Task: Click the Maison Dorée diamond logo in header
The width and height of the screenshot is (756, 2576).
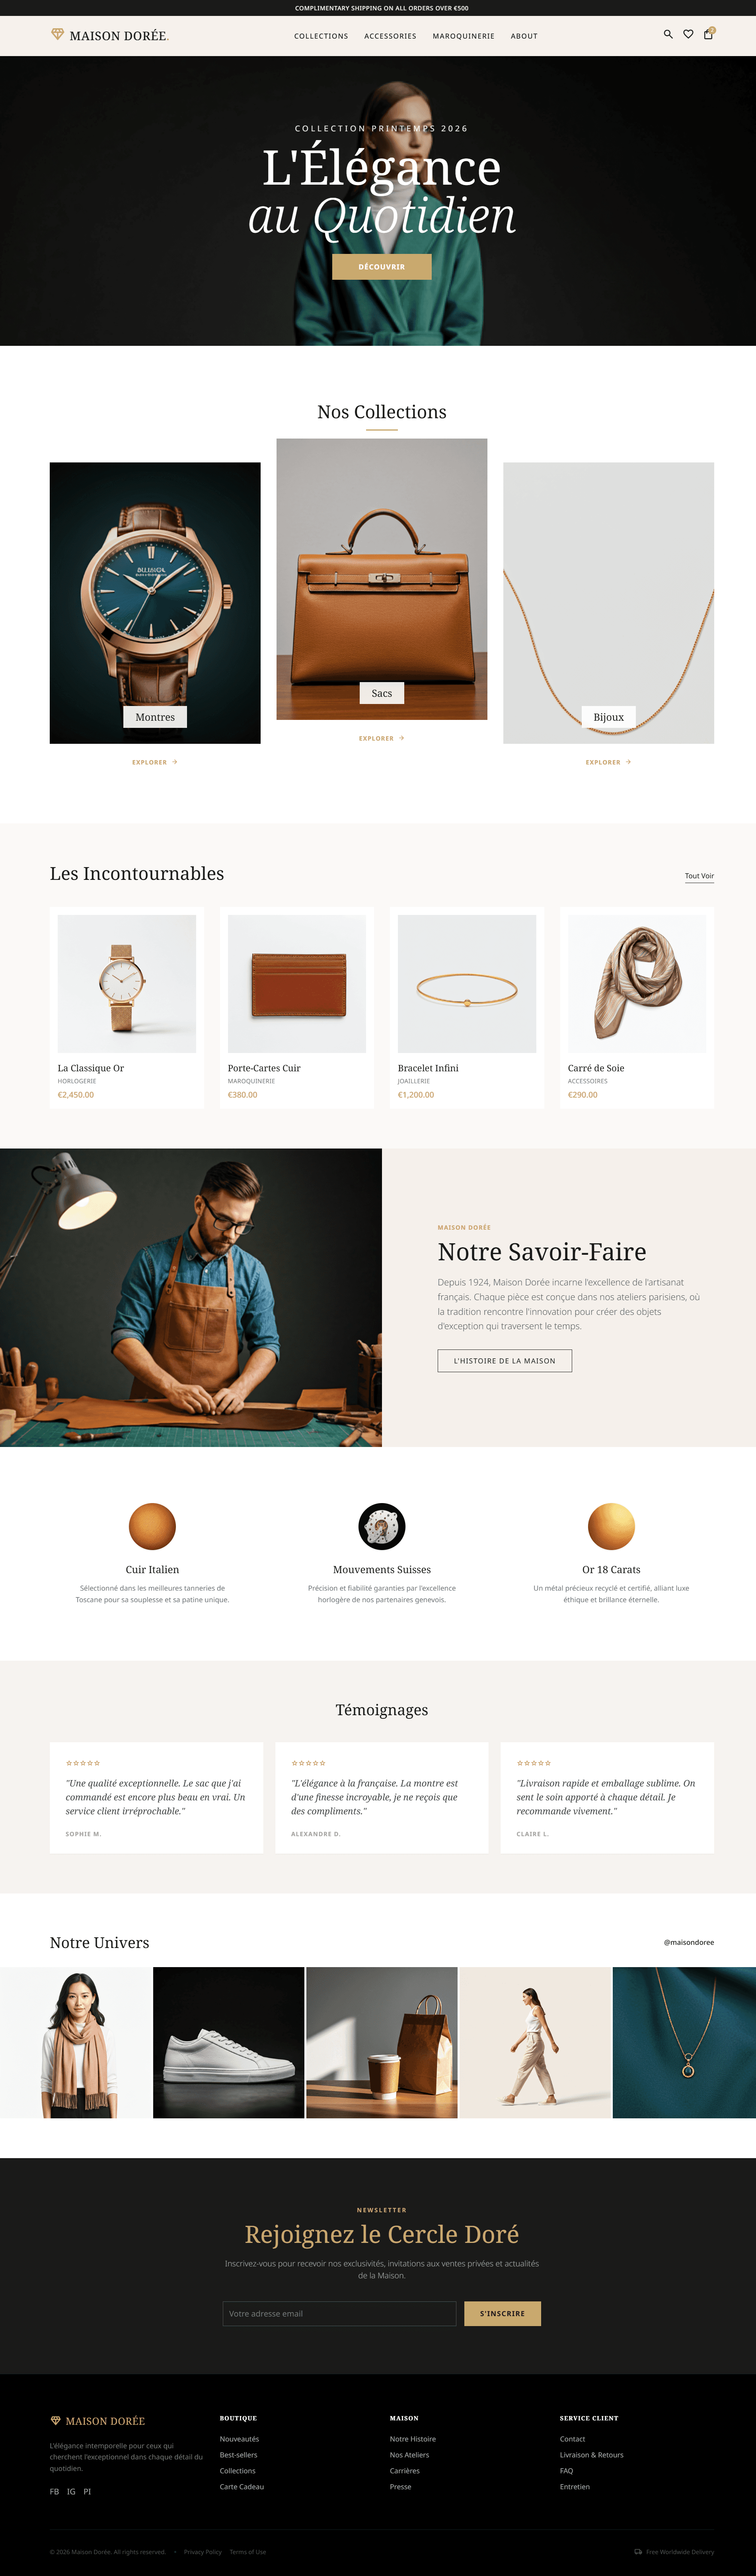Action: (57, 34)
